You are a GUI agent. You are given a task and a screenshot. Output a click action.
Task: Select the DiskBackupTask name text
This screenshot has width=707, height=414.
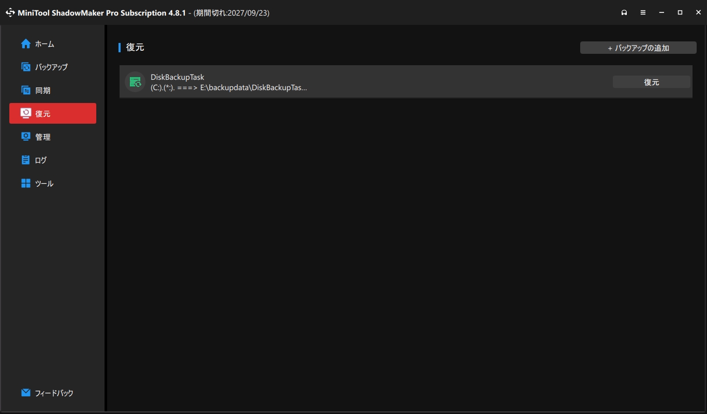(x=178, y=77)
